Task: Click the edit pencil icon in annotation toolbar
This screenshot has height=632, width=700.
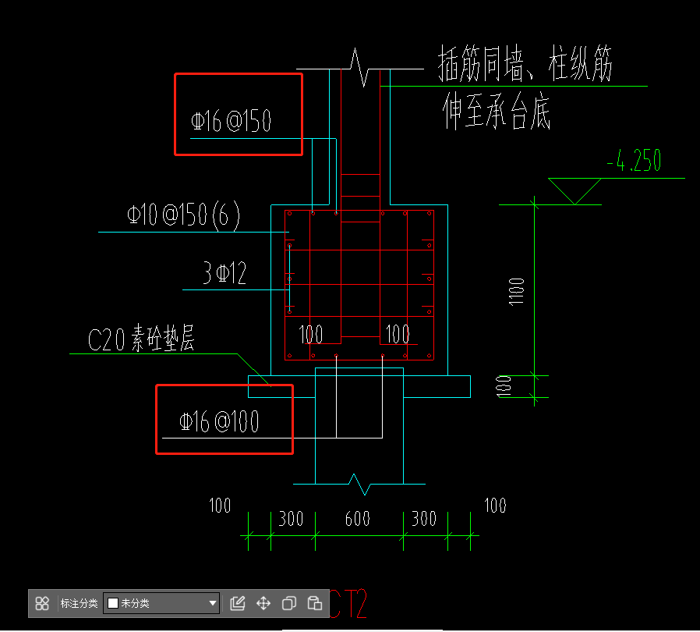Action: (x=237, y=603)
